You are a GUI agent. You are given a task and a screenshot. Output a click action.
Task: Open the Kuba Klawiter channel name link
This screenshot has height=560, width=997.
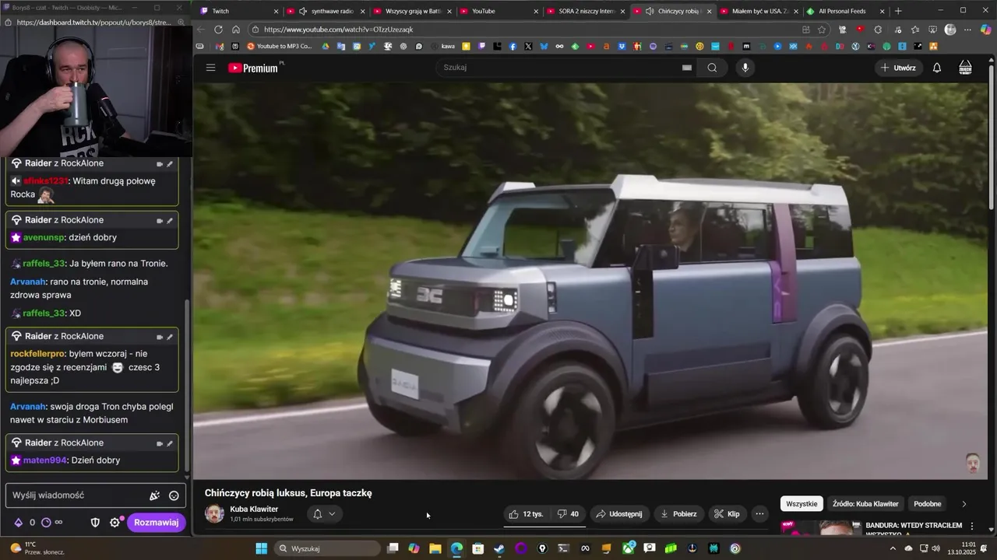pos(254,509)
